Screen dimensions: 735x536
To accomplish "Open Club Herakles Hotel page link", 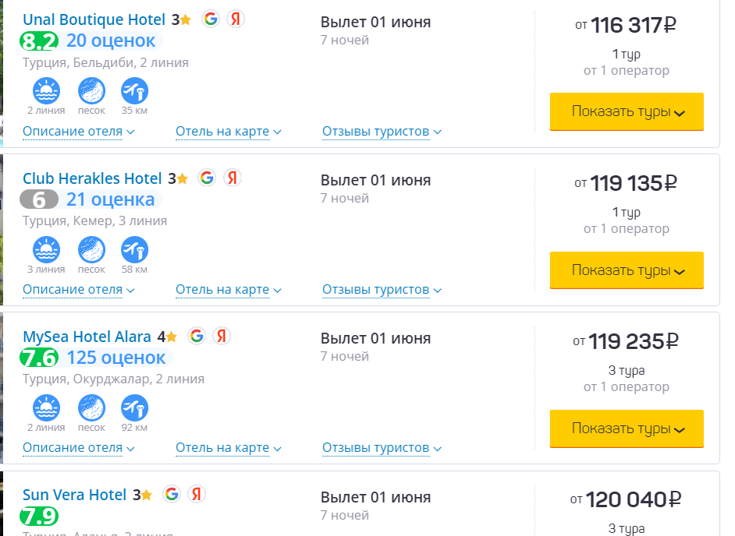I will coord(92,178).
